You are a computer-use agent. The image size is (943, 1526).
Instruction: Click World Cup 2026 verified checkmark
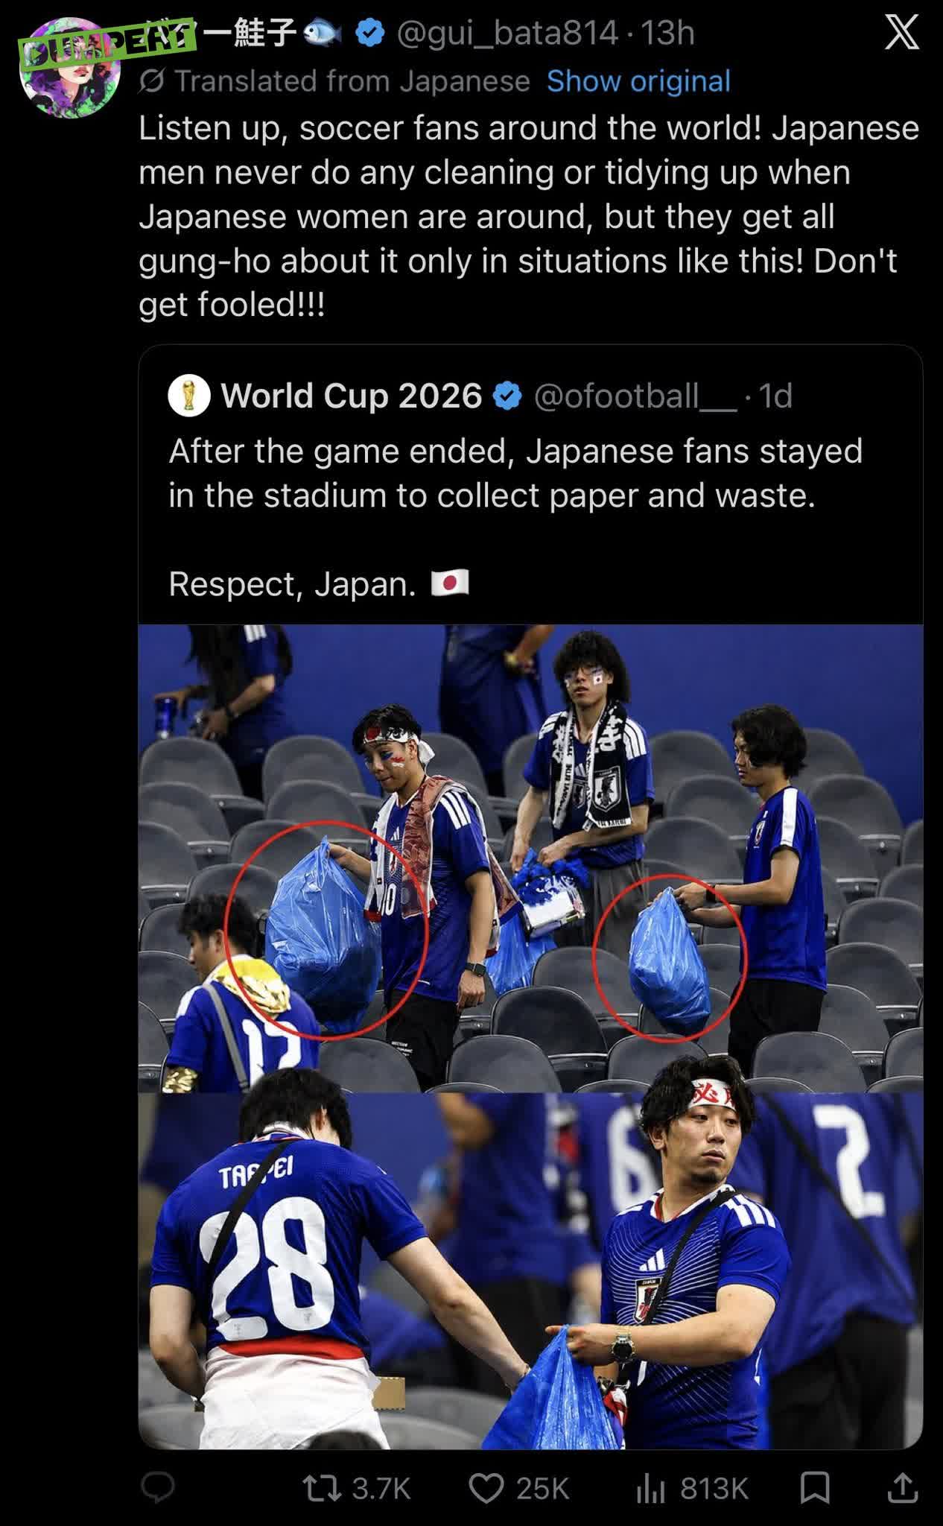pyautogui.click(x=508, y=396)
